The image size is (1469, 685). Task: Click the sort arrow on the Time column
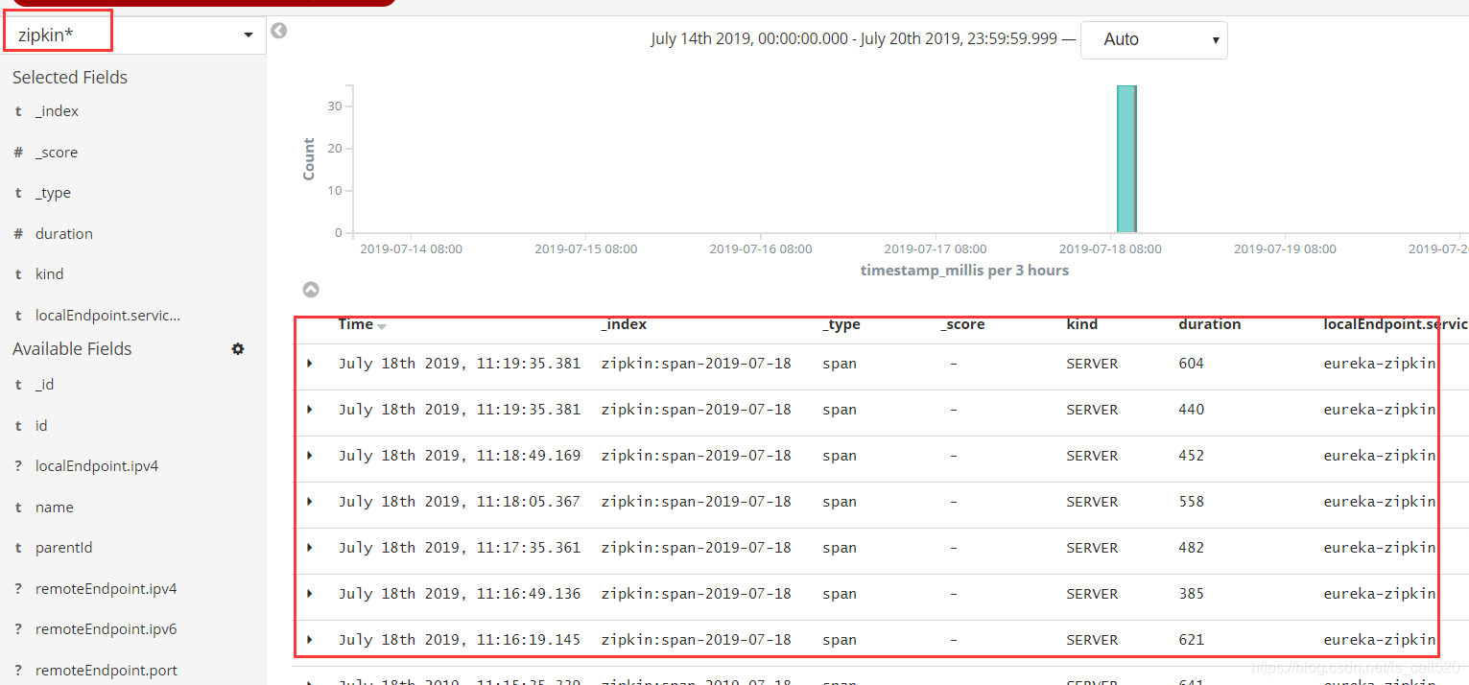pyautogui.click(x=380, y=325)
